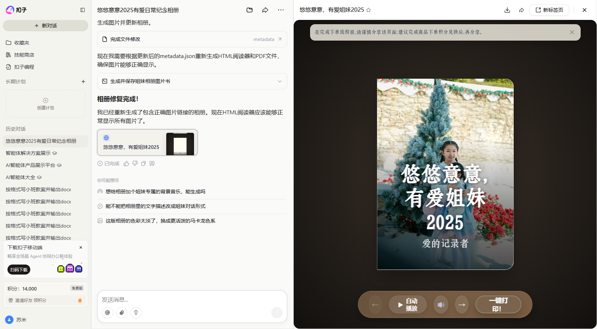Open the three-dots more options menu
The width and height of the screenshot is (597, 329).
pyautogui.click(x=281, y=10)
